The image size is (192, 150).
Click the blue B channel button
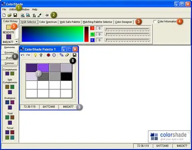pos(92,40)
